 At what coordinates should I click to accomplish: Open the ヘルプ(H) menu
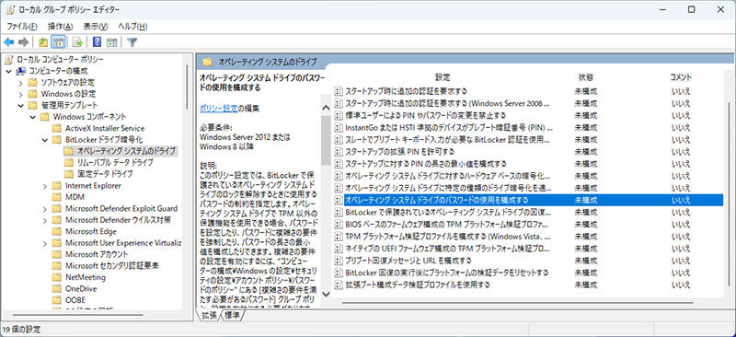132,27
